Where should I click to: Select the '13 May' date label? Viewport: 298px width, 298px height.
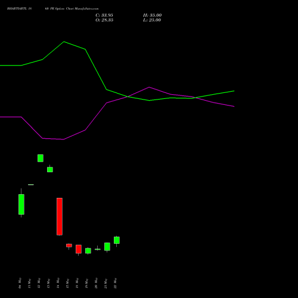coord(48,283)
